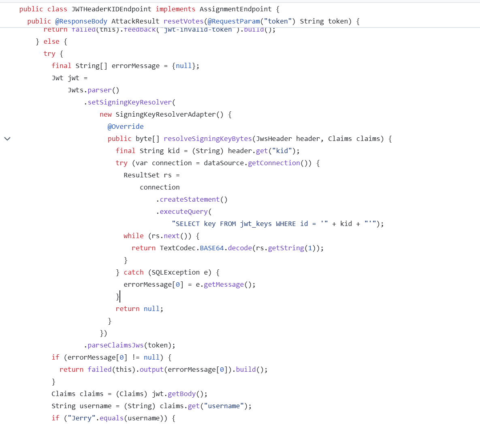480x424 pixels.
Task: Click the @Override annotation
Action: click(126, 126)
